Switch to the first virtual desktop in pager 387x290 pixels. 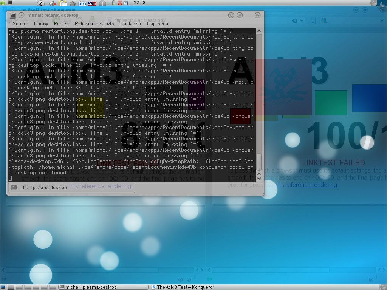pos(11,287)
